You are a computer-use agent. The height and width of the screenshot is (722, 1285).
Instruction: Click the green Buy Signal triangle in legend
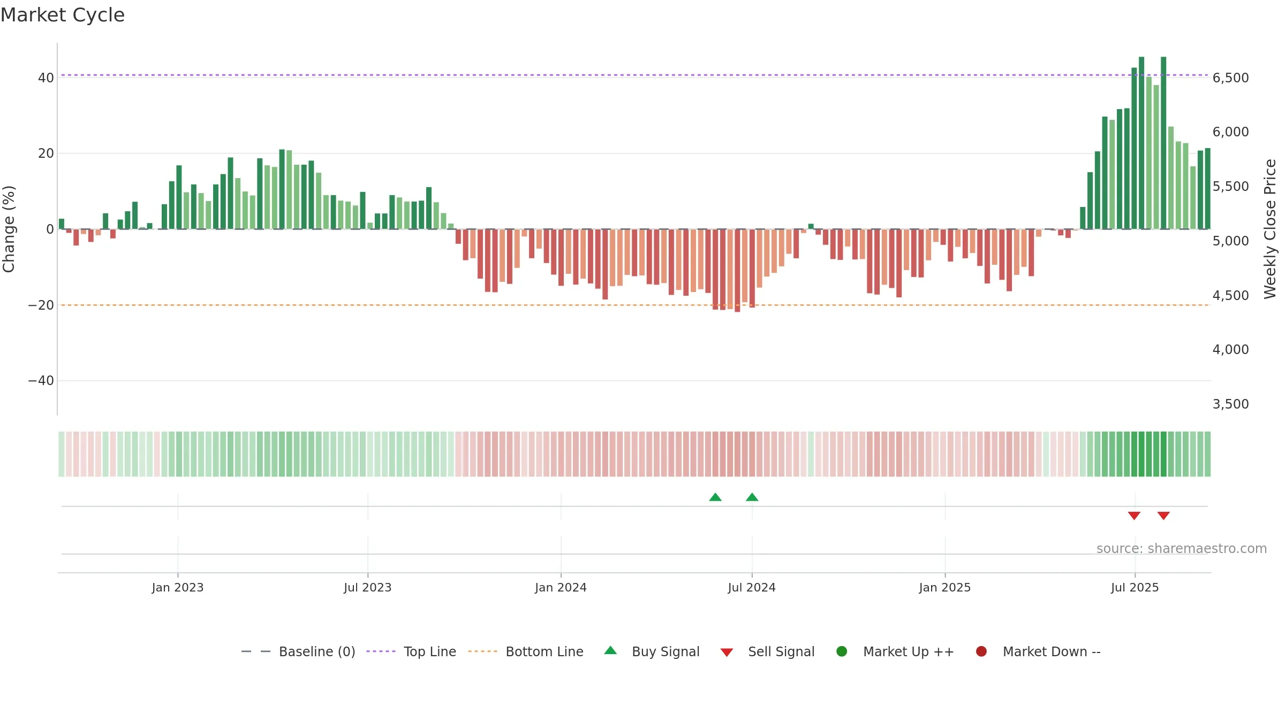pos(610,650)
